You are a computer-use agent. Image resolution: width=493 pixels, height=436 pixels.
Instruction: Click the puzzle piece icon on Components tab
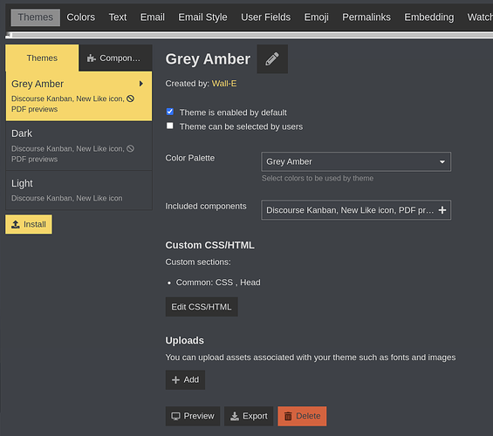click(x=91, y=58)
